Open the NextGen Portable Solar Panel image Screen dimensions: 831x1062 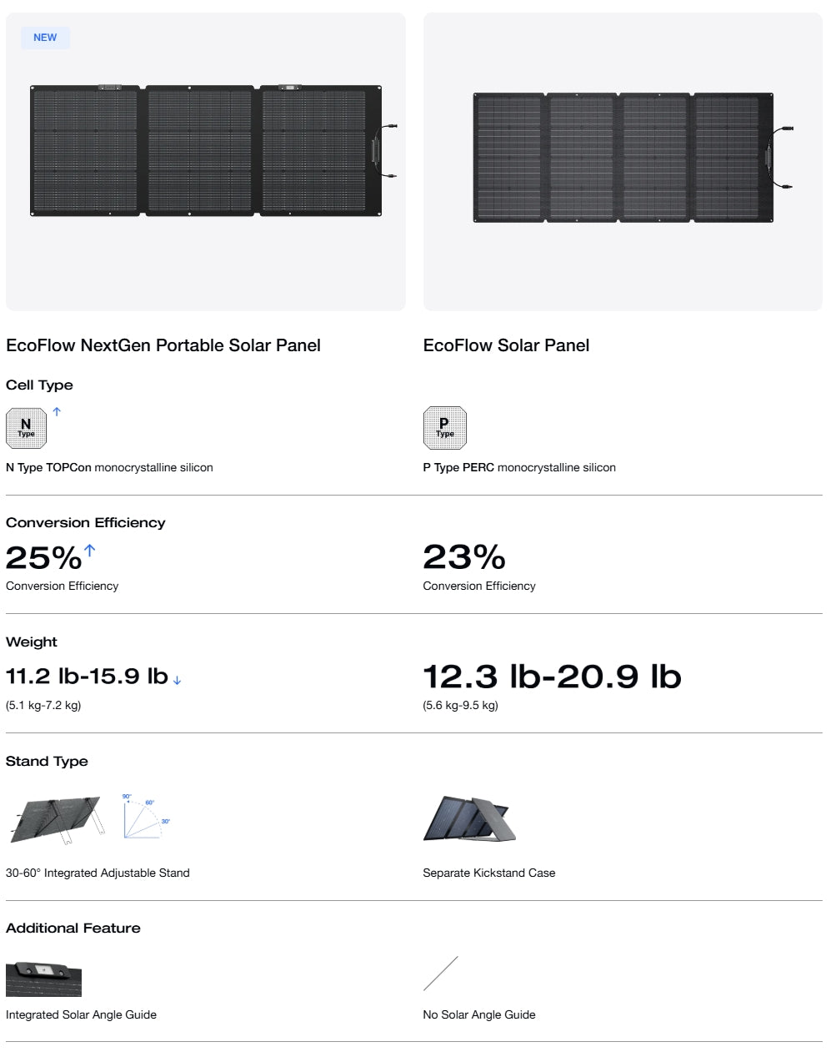206,151
